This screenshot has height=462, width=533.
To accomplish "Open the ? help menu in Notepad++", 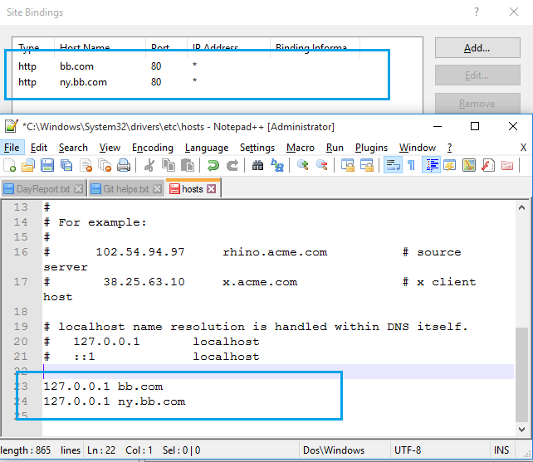I will [449, 148].
